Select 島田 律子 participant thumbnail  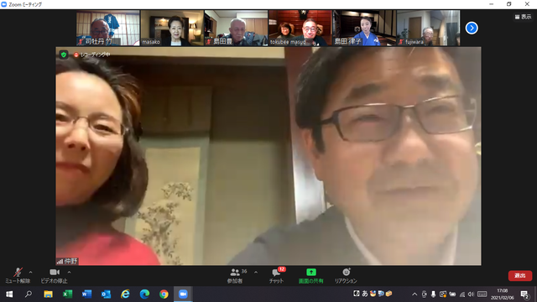point(364,28)
